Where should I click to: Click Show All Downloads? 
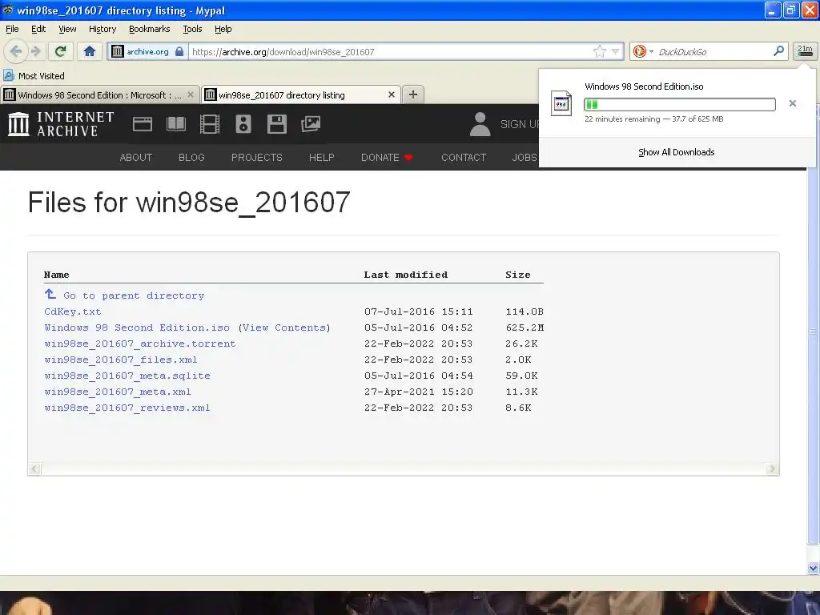click(x=676, y=152)
